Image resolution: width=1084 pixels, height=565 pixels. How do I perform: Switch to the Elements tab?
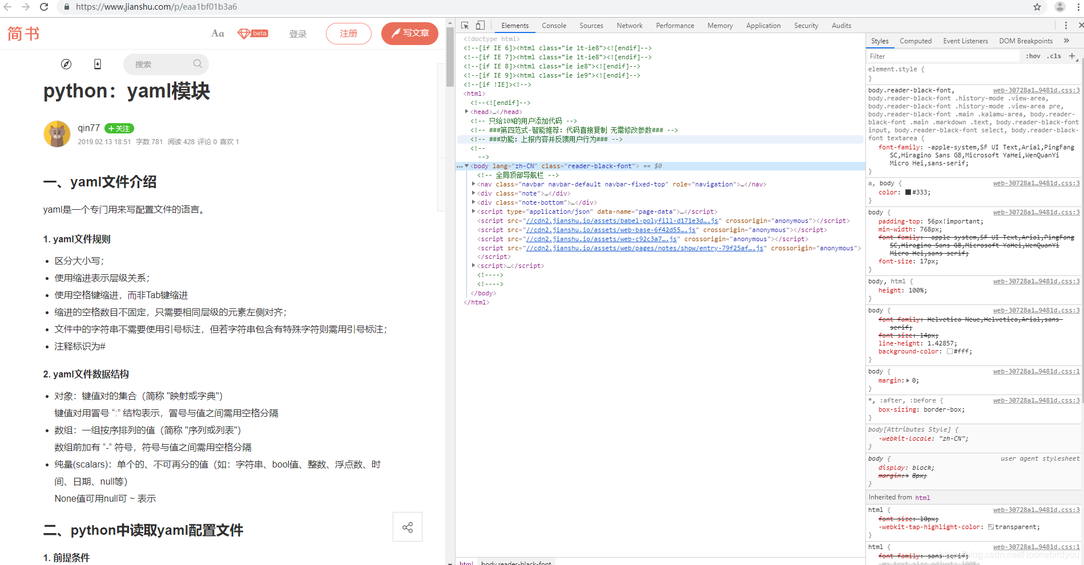tap(515, 26)
